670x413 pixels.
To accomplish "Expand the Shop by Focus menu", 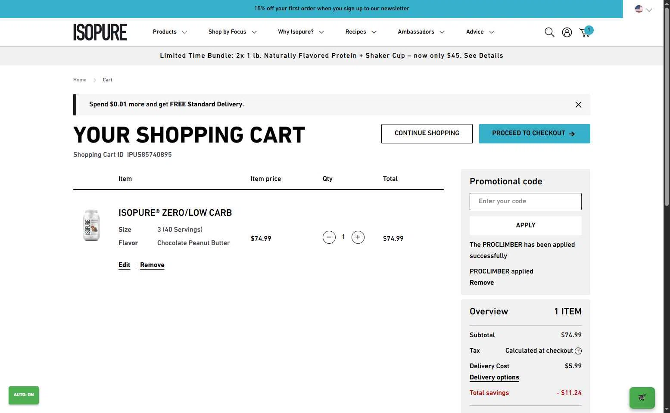I will point(232,32).
